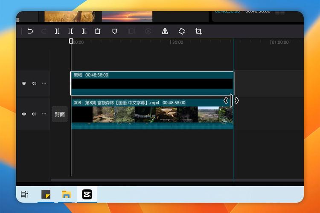Click the delete right (trim end) tool
This screenshot has width=320, height=213.
84,31
